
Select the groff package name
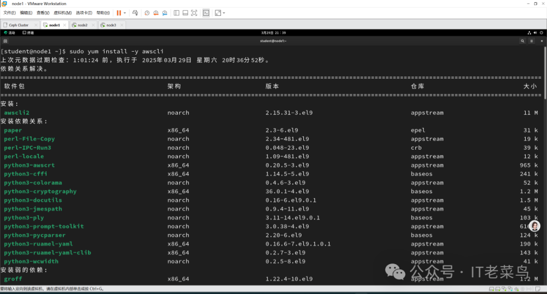13,279
